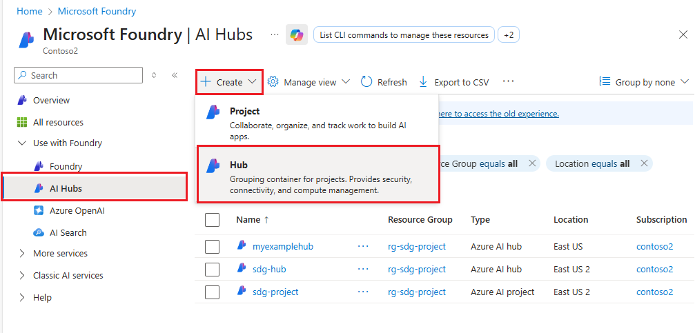Click the +2 more suggestions button
The height and width of the screenshot is (333, 695).
click(x=509, y=35)
